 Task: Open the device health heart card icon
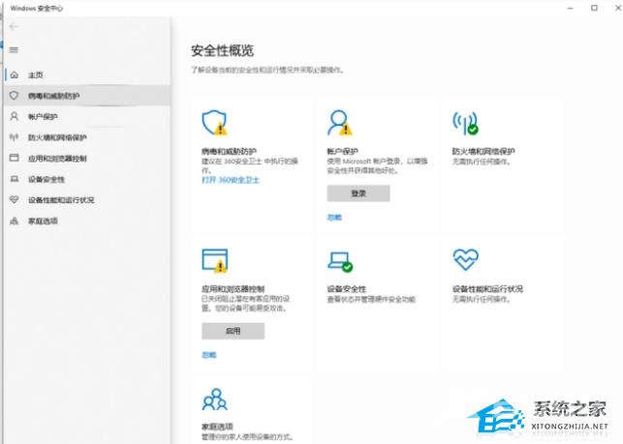tap(466, 259)
